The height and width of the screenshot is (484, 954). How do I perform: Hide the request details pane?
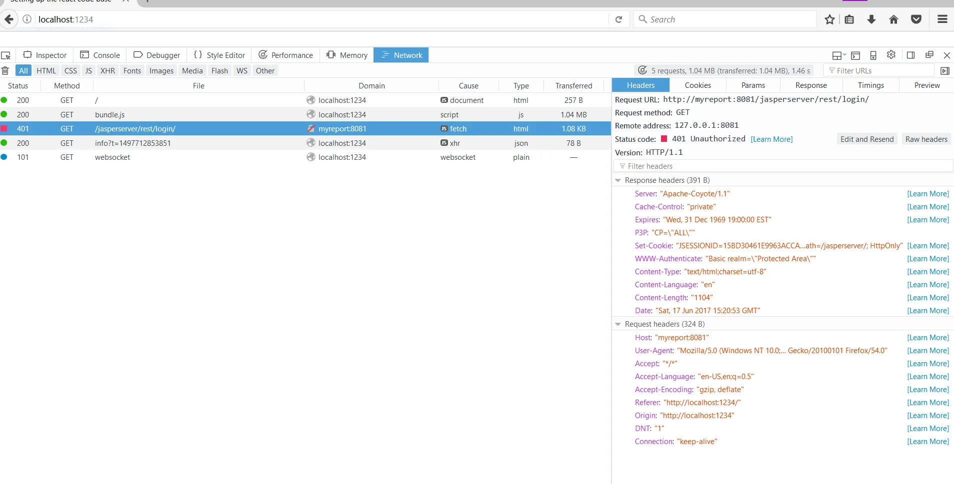[944, 71]
